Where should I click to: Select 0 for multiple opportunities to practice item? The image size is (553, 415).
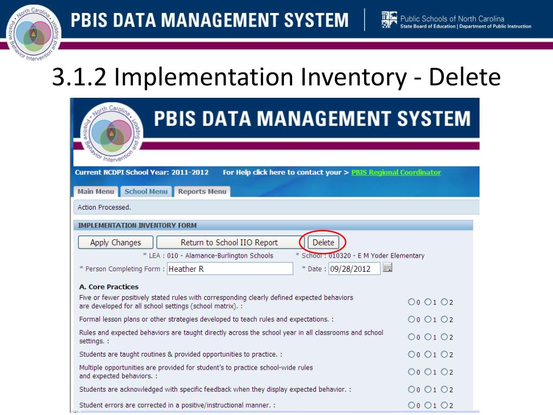click(x=411, y=372)
